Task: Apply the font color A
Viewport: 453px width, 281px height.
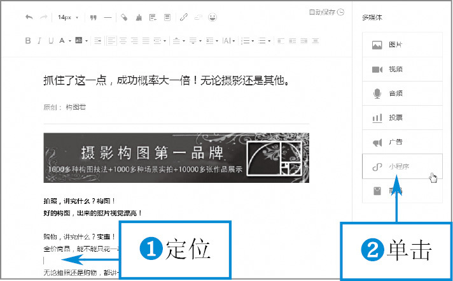Action: pyautogui.click(x=62, y=41)
